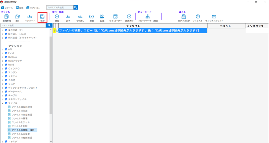Select script line ファイルの移動、コピー row
Screen dimensions: 269x143
(133, 31)
